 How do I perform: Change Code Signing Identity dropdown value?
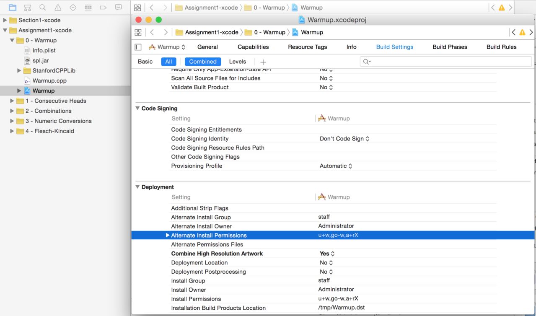point(344,139)
